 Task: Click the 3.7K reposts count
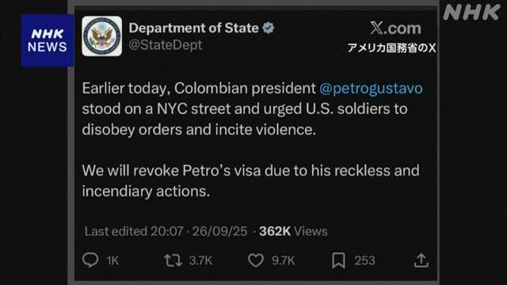(200, 260)
